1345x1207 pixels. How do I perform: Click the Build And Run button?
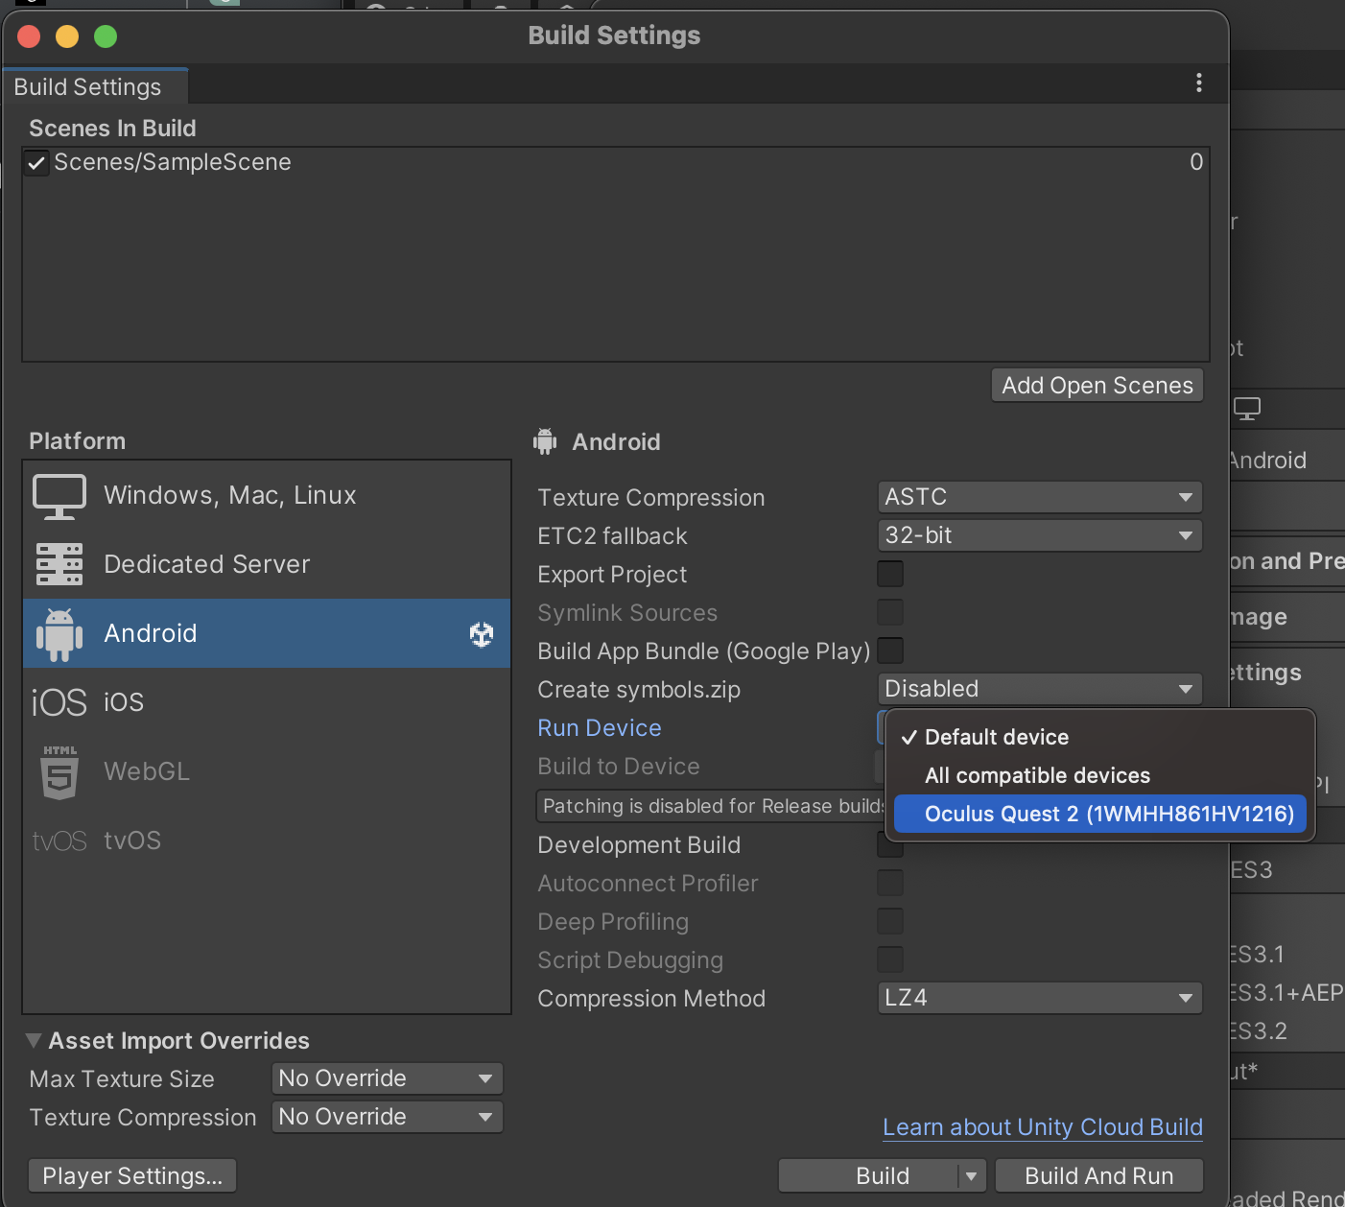click(x=1099, y=1176)
